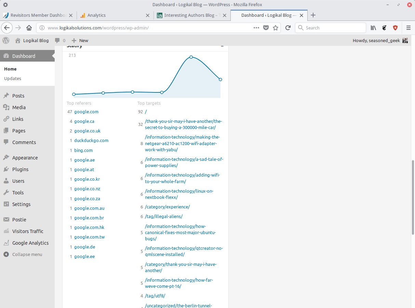Viewport: 415px width, 308px height.
Task: Bookmark this page with the star icon
Action: 276,28
